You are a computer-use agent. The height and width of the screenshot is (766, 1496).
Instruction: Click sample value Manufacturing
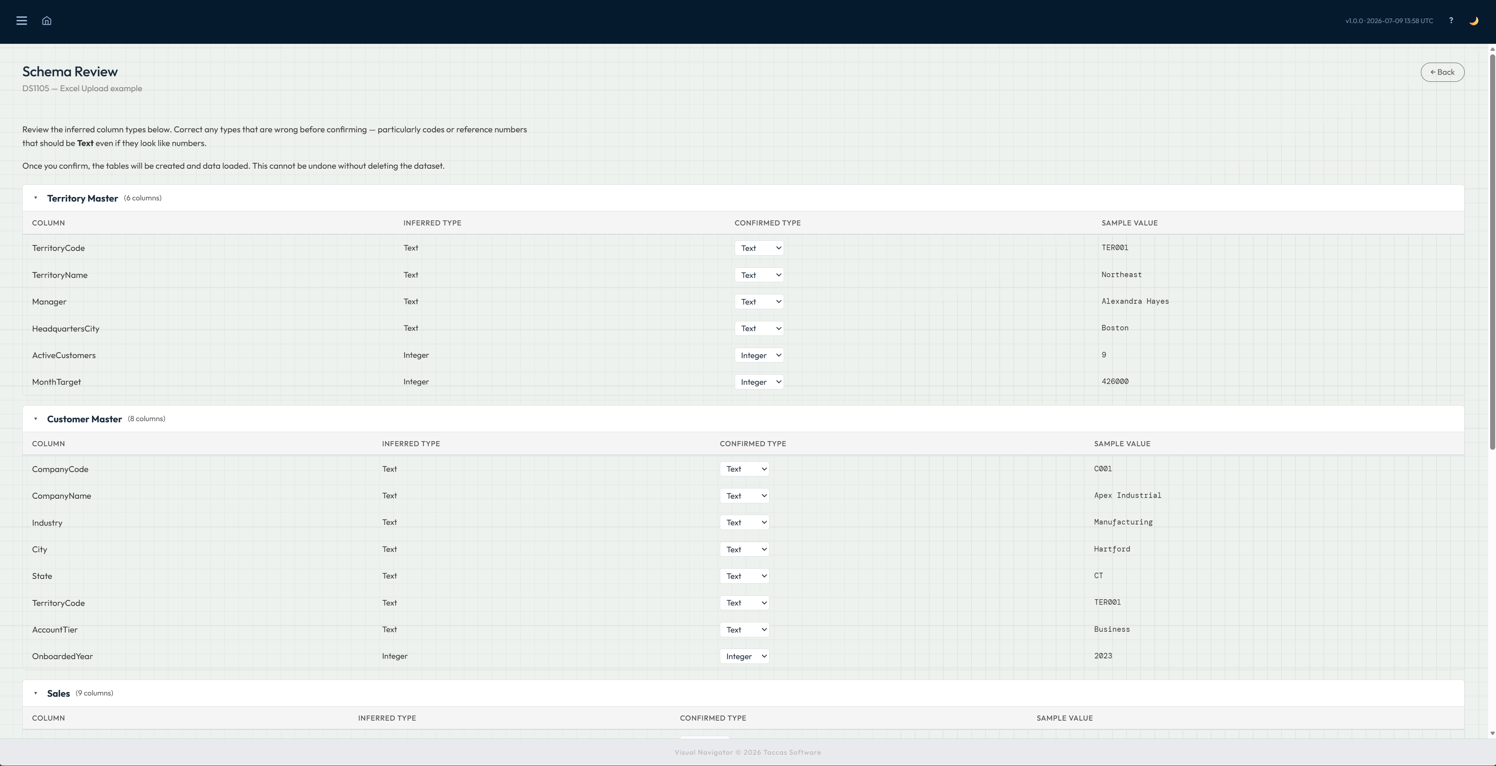(1123, 522)
